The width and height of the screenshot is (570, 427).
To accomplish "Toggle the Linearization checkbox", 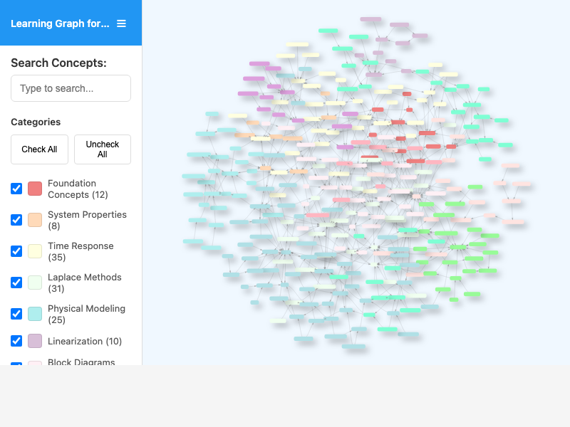I will [x=16, y=341].
